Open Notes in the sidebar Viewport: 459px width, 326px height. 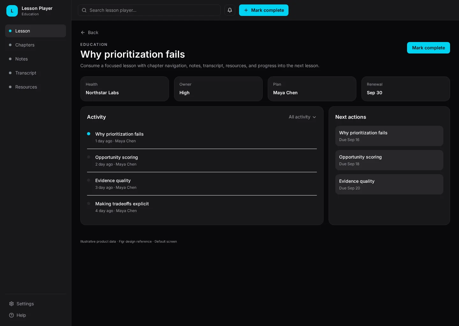(35, 59)
